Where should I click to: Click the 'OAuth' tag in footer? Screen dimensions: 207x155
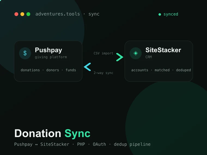tap(99, 144)
